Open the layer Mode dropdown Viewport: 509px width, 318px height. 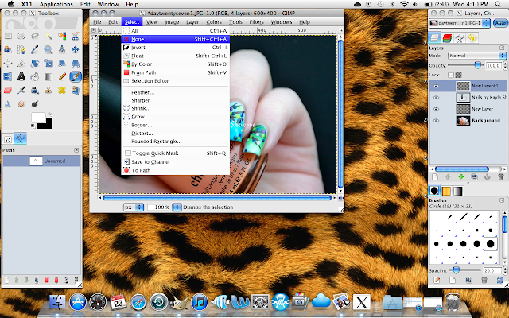point(477,56)
